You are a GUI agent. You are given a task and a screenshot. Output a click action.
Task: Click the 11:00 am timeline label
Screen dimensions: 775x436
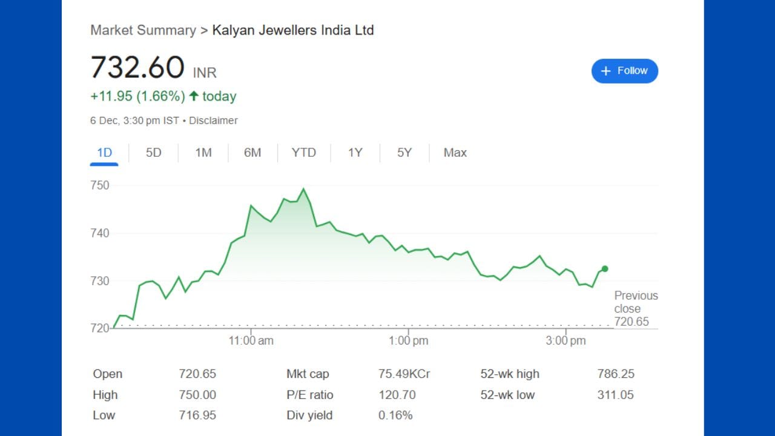[x=251, y=341]
